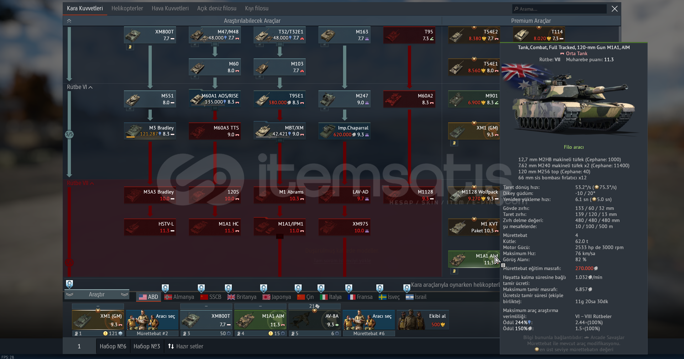Select XM1 (GM) crew slot 1
Image resolution: width=684 pixels, height=359 pixels.
click(x=98, y=320)
